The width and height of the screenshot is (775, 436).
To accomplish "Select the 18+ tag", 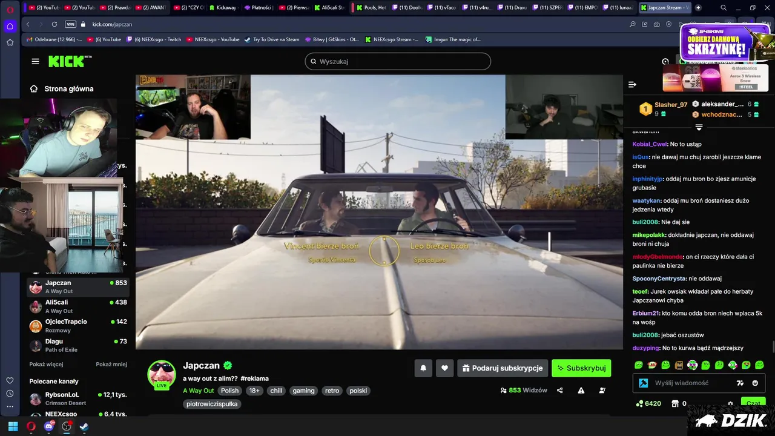I will 254,391.
